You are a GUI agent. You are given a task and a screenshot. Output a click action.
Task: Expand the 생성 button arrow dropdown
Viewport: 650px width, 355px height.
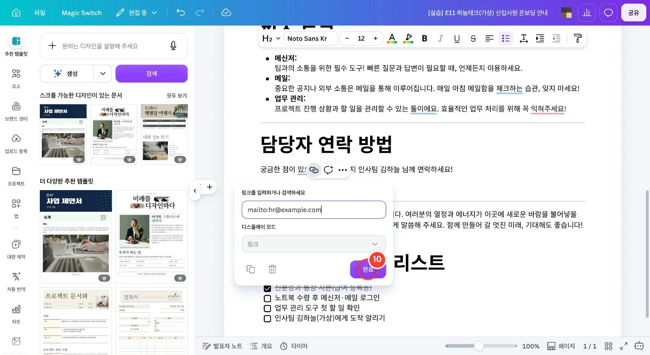(103, 74)
